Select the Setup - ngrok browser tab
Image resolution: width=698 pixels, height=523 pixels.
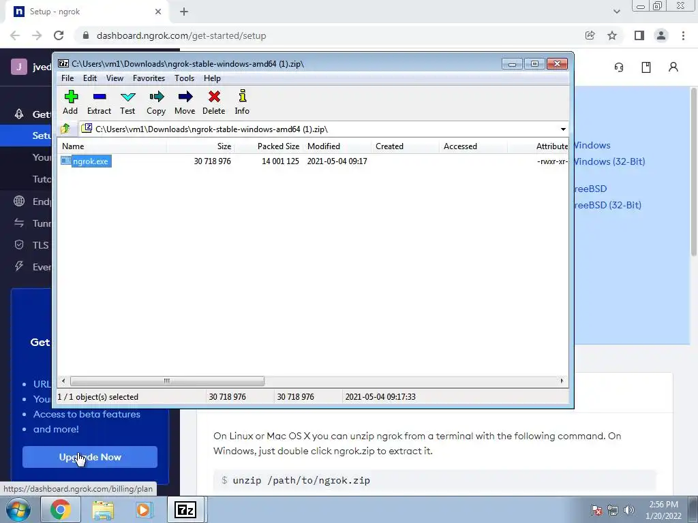pos(87,12)
